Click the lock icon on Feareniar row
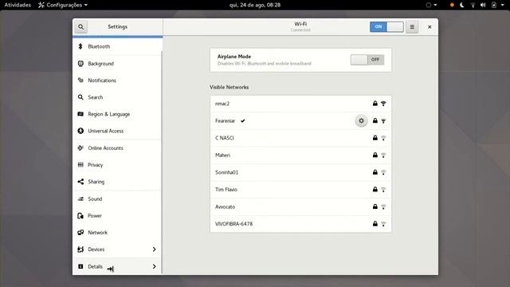This screenshot has height=287, width=510. pyautogui.click(x=375, y=120)
